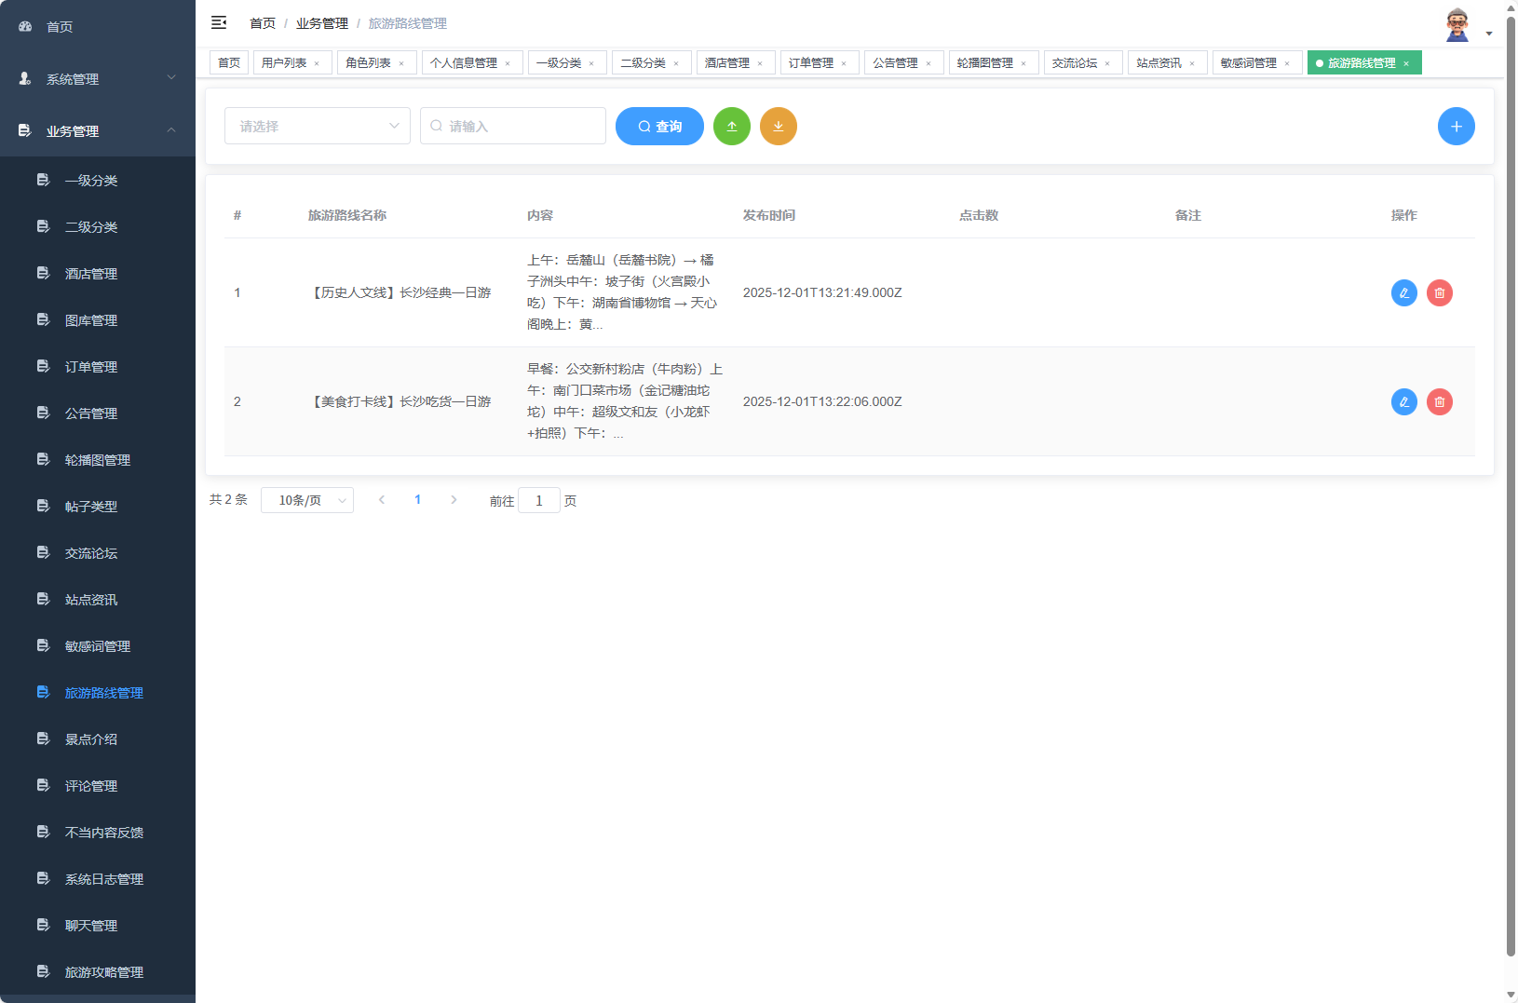Click the dashboard icon beside 首页 in sidebar

24,26
